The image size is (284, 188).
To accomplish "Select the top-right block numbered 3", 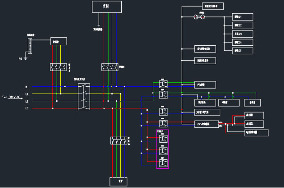I will (242, 34).
